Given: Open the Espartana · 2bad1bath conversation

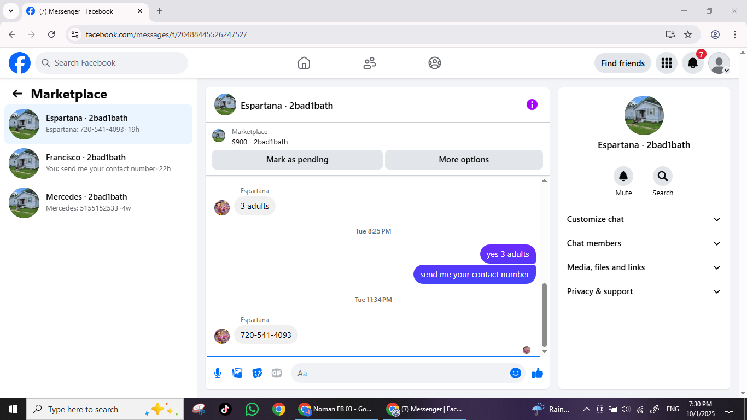Looking at the screenshot, I should [98, 124].
